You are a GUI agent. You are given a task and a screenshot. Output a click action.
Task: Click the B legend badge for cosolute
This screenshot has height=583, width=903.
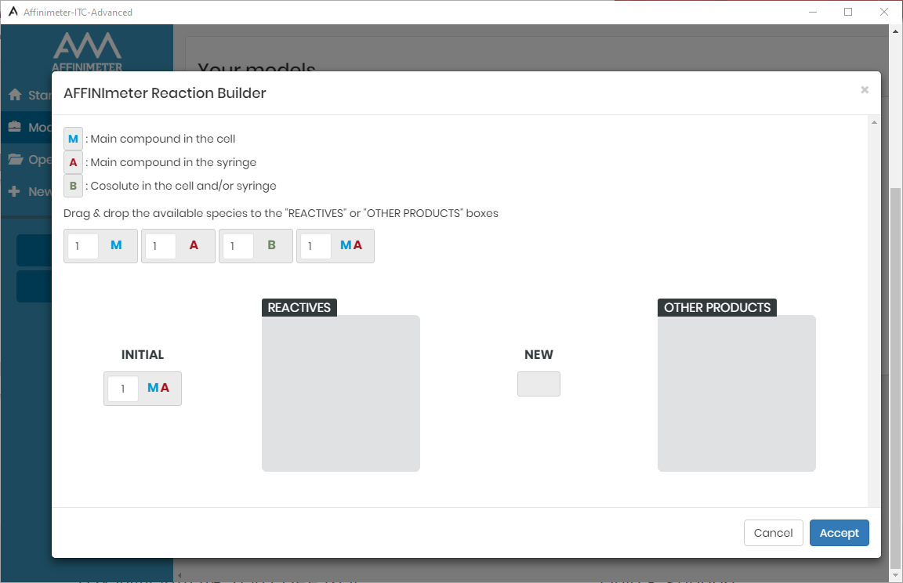coord(73,186)
